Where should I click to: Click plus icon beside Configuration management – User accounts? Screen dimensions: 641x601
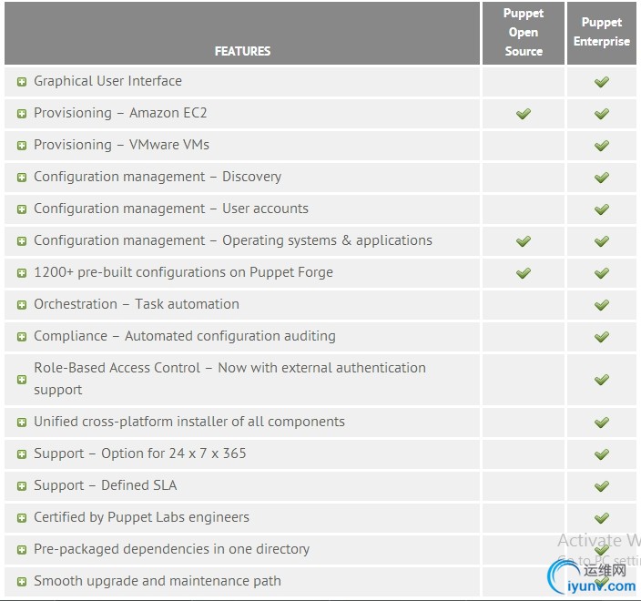click(22, 209)
